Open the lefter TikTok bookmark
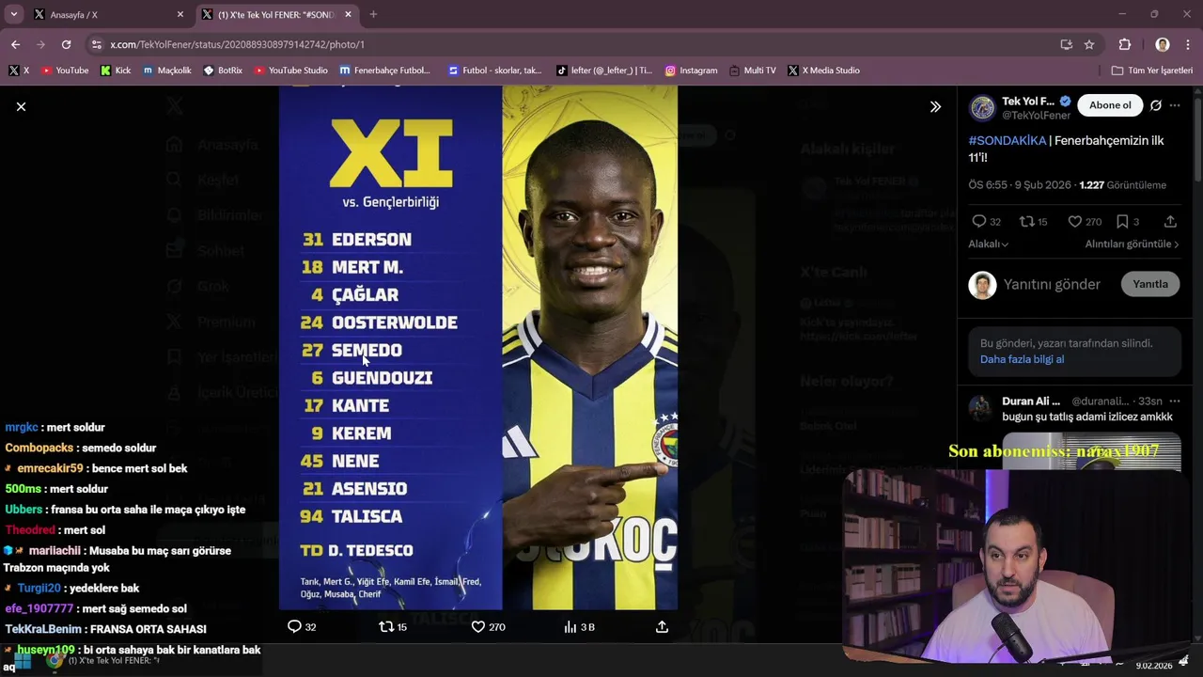Viewport: 1203px width, 677px height. (603, 71)
